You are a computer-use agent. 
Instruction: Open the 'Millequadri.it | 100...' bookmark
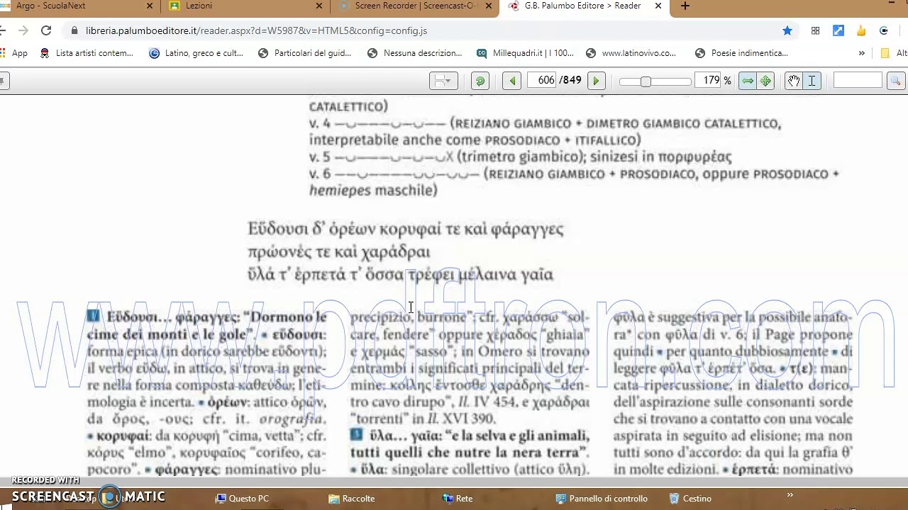pos(526,53)
